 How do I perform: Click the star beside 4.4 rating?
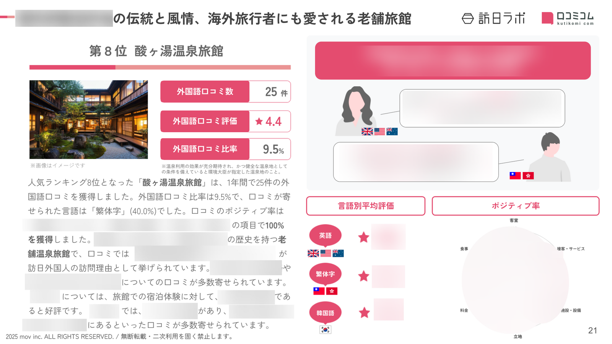259,122
